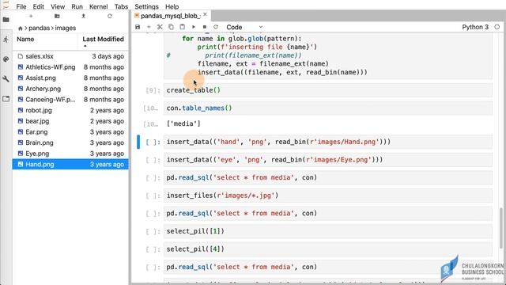This screenshot has width=506, height=285.
Task: Open the open tabs sidebar panel
Action: click(x=6, y=98)
